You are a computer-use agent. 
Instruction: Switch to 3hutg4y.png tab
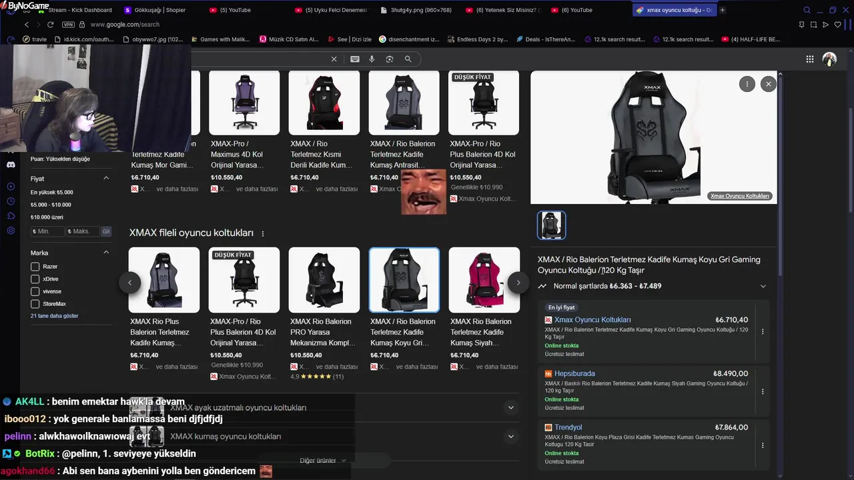[416, 10]
